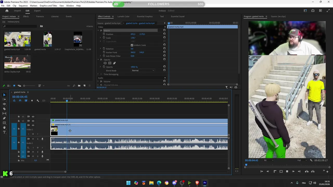This screenshot has height=187, width=333.
Task: Switch Project panel to icon view
Action: [x=14, y=86]
